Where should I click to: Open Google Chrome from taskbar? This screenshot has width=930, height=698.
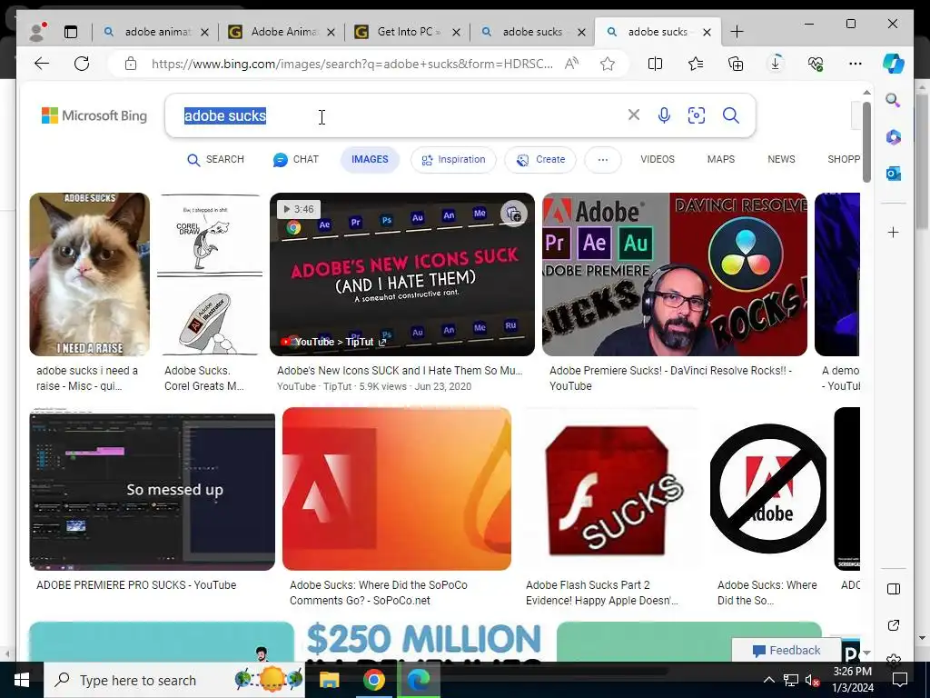[x=373, y=680]
